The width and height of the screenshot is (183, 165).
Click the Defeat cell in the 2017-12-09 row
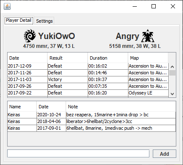tap(68, 66)
